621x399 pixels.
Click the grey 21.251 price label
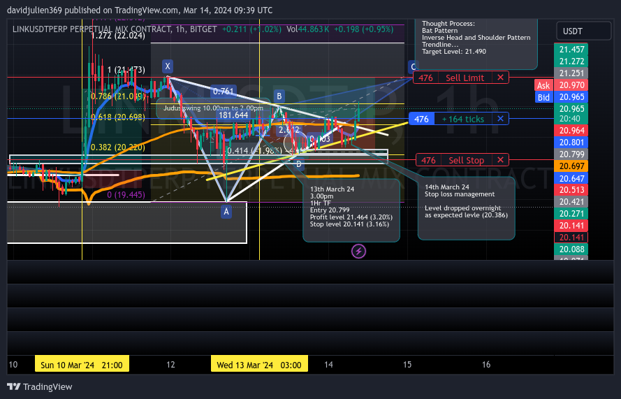[571, 73]
